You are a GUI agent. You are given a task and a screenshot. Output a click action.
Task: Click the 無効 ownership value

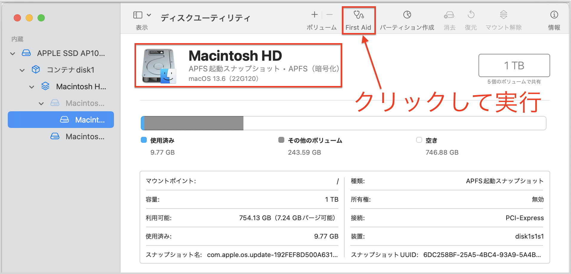[x=538, y=199]
